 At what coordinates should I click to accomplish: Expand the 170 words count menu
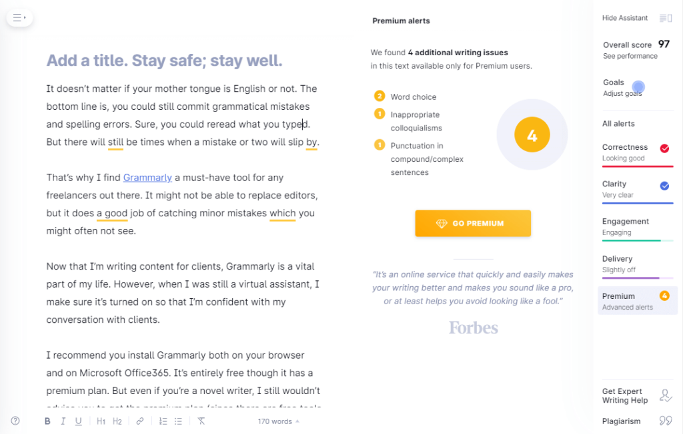(278, 421)
